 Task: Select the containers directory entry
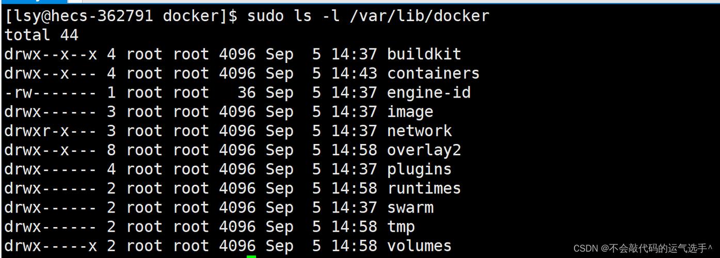[x=433, y=73]
